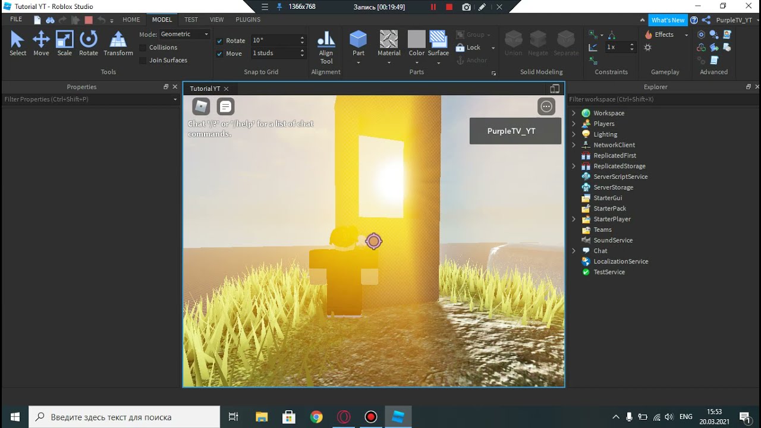The width and height of the screenshot is (761, 428).
Task: Open the Align Tool
Action: [x=326, y=48]
